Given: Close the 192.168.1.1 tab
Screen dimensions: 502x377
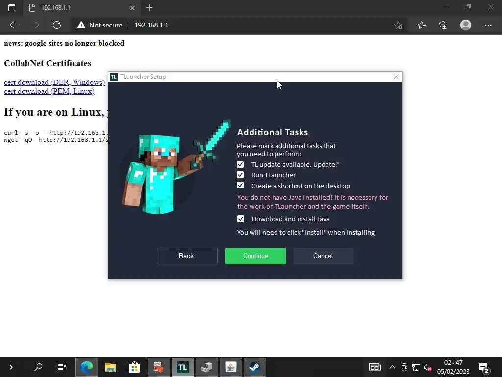Looking at the screenshot, I should pyautogui.click(x=132, y=8).
